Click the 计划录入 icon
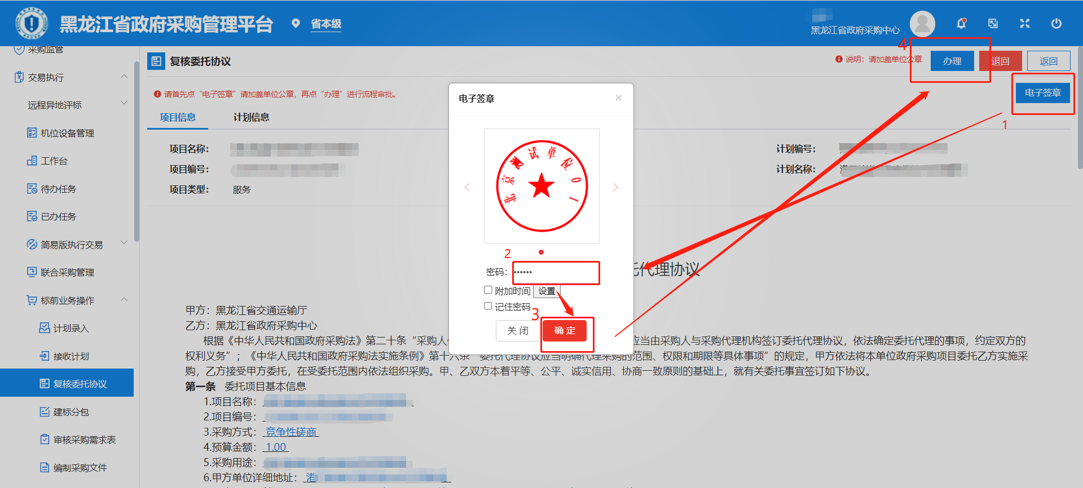This screenshot has width=1083, height=488. (45, 327)
